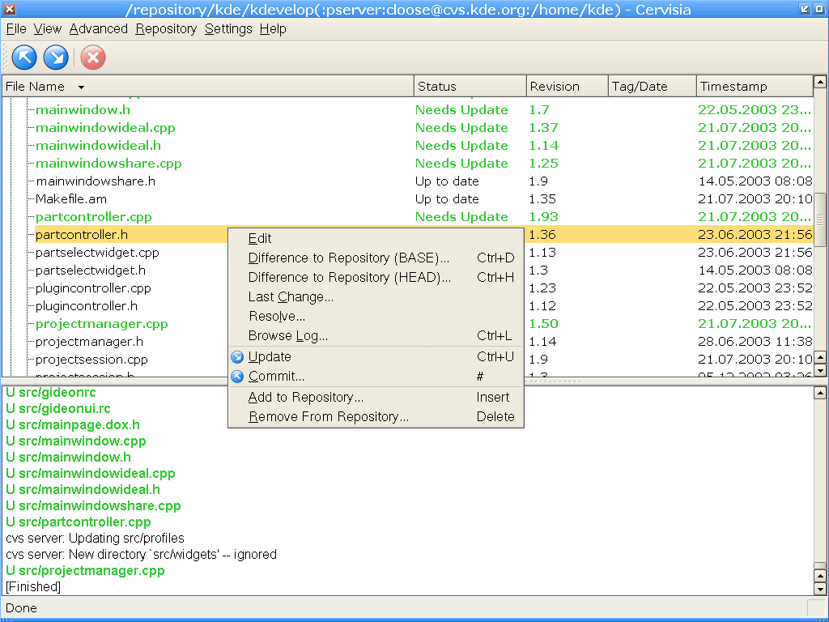The height and width of the screenshot is (622, 829).
Task: Choose Browse Log from the context menu
Action: coord(376,336)
